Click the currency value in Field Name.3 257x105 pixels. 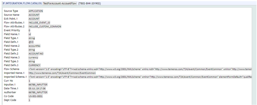click(33, 57)
